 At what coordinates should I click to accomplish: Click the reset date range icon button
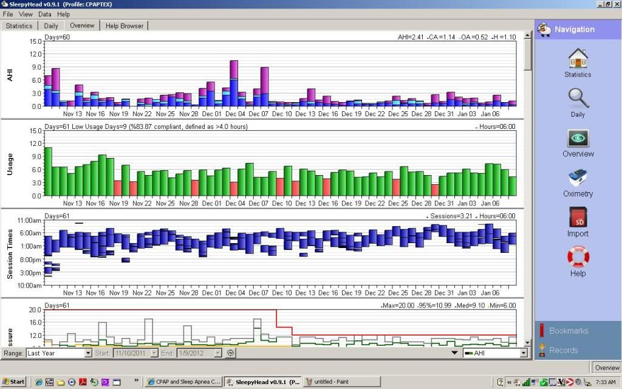[231, 353]
